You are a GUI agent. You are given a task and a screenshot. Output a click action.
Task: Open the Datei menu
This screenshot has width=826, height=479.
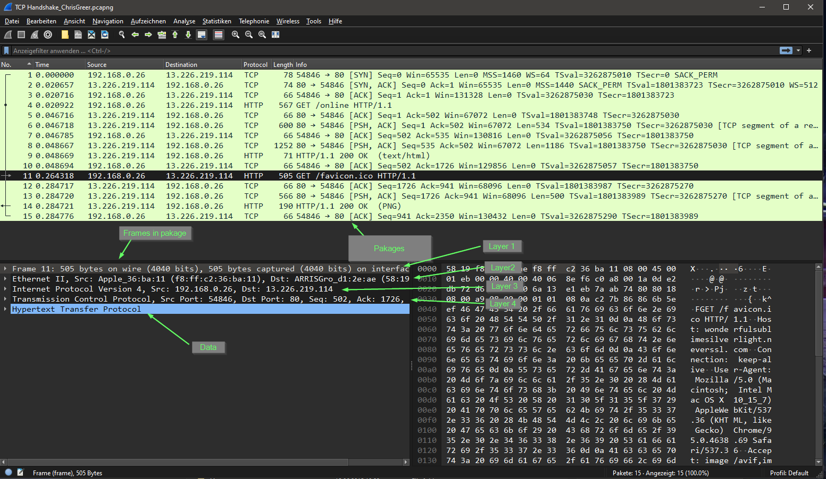tap(12, 21)
